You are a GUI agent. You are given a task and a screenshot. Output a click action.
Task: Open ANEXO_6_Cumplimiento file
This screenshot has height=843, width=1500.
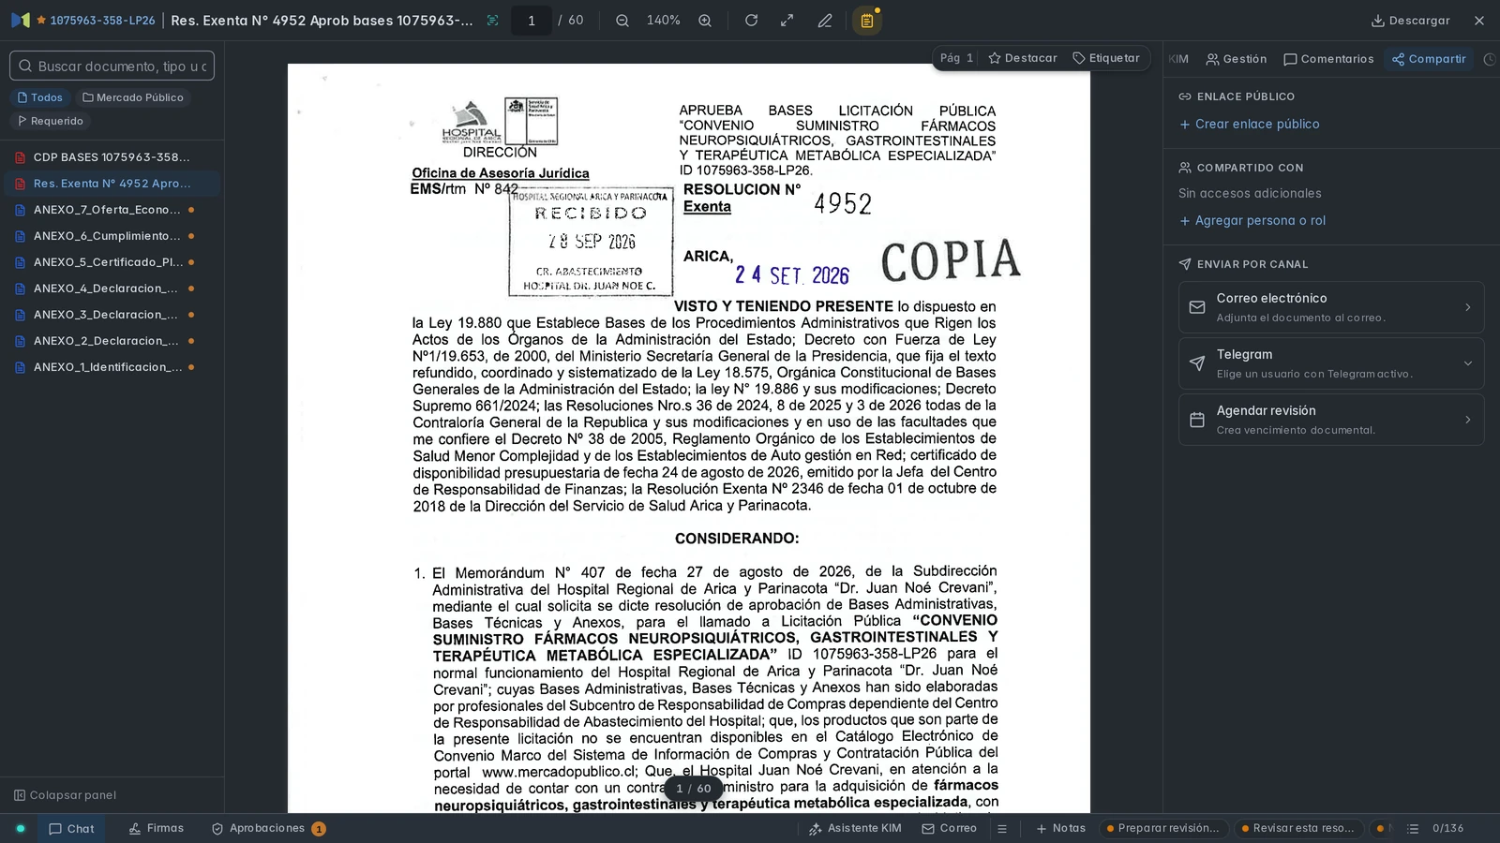pos(112,236)
